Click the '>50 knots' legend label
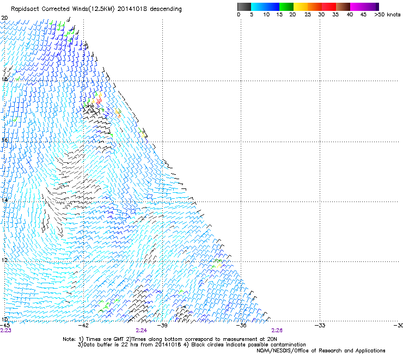 coord(387,15)
